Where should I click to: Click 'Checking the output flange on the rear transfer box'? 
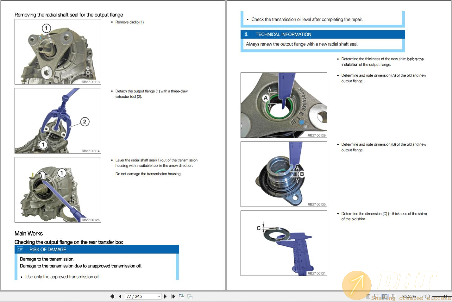69,242
